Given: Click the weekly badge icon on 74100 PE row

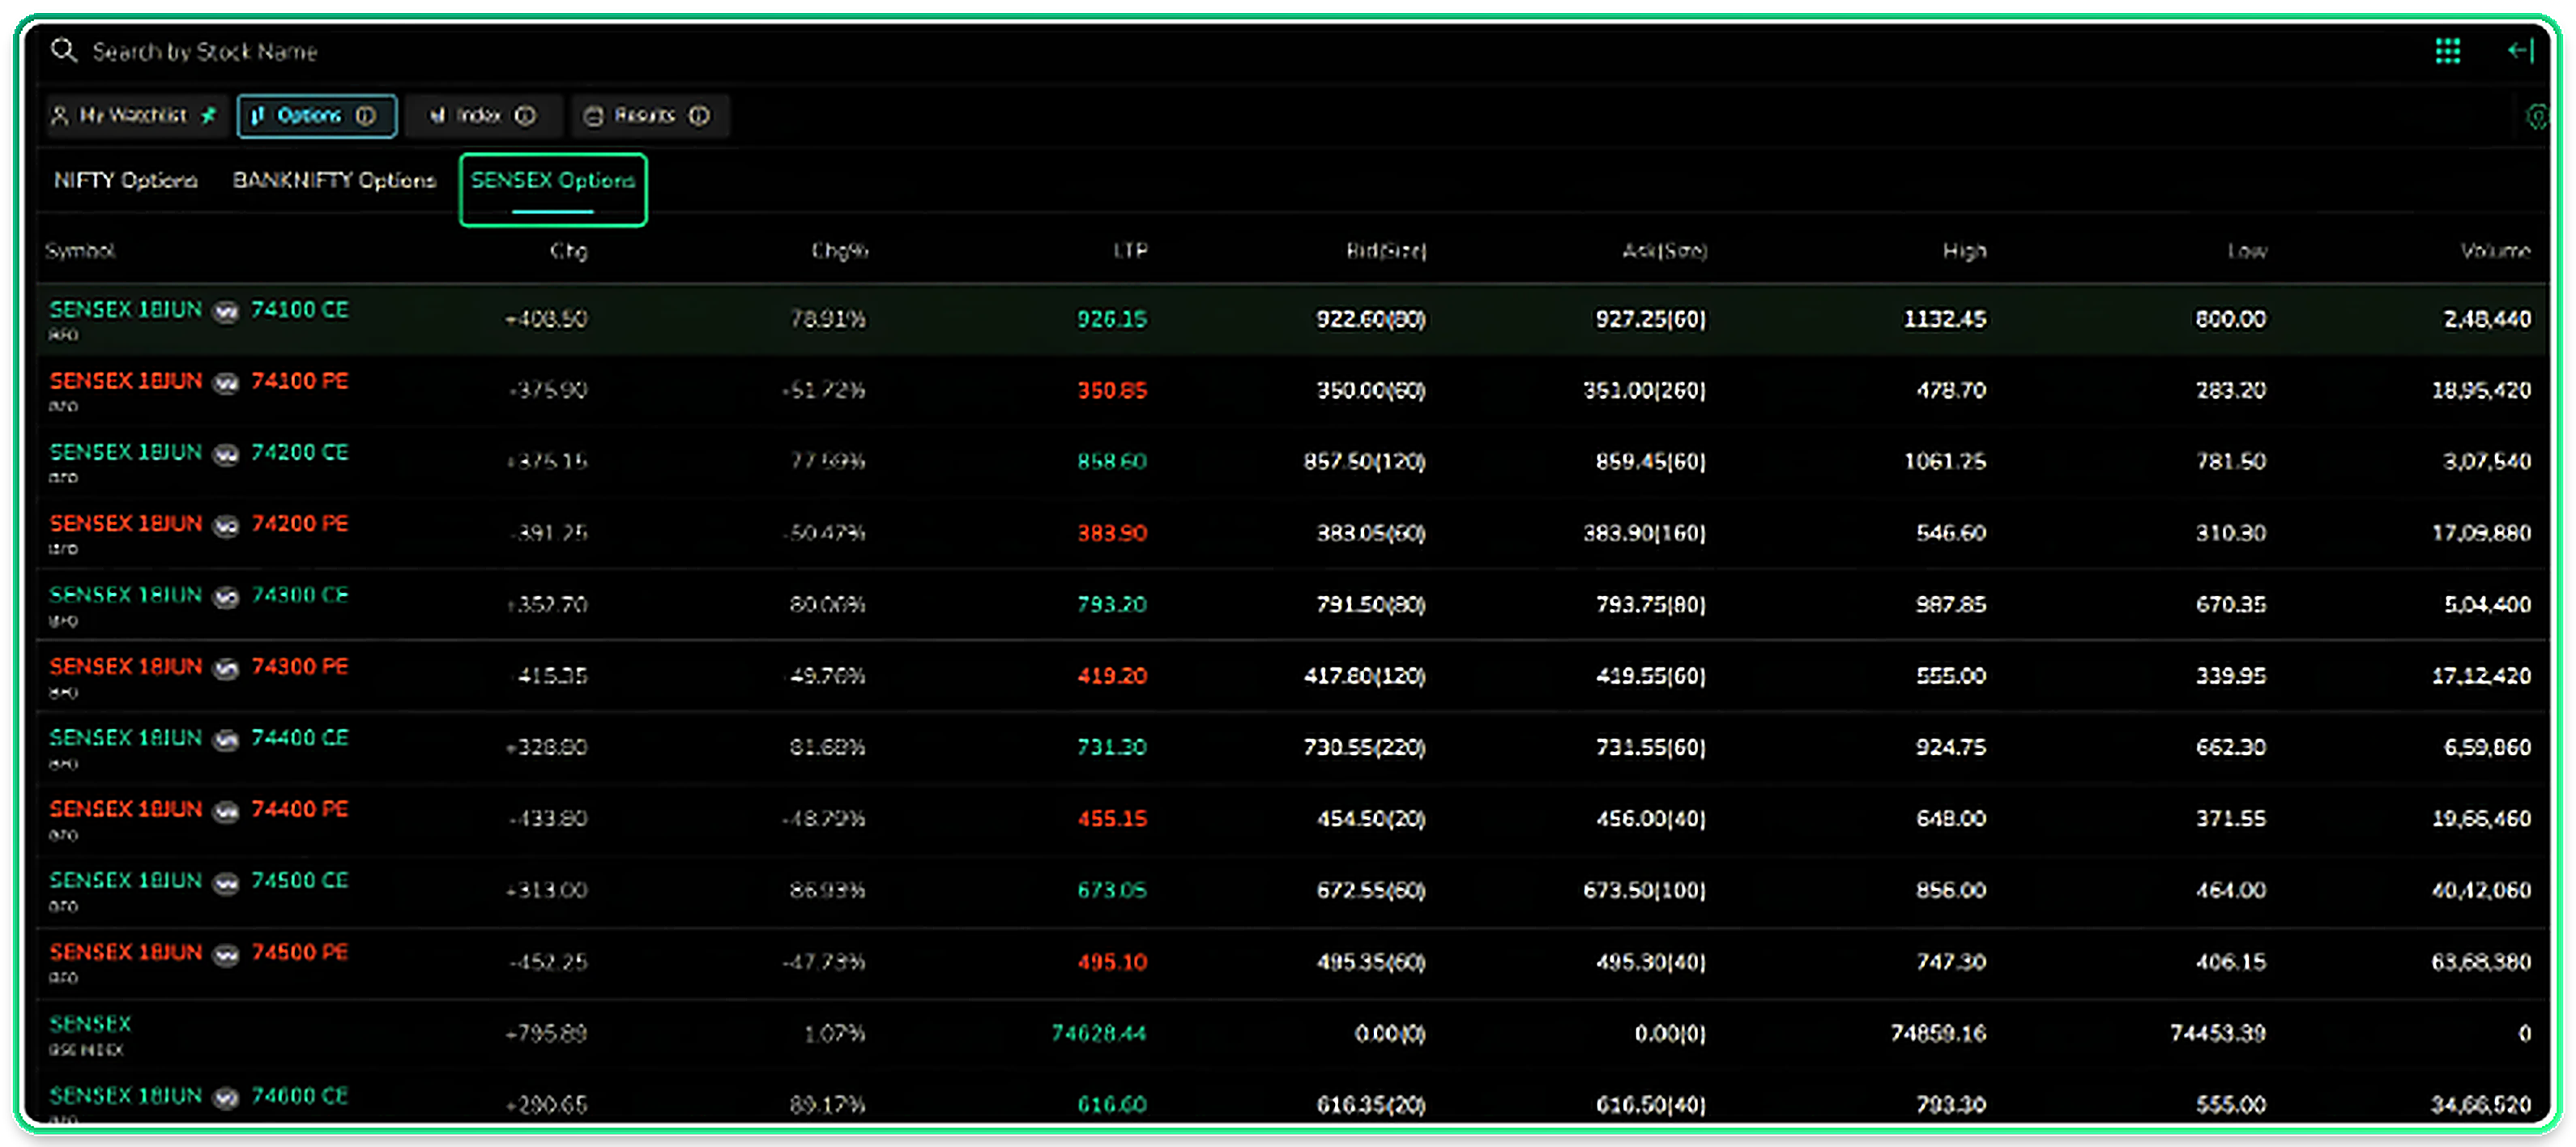Looking at the screenshot, I should [227, 382].
